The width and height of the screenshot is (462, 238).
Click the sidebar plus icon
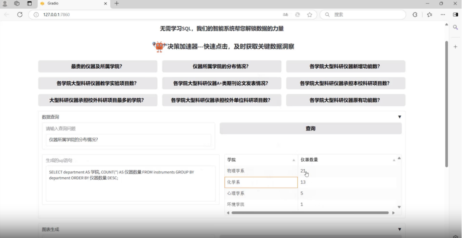click(455, 47)
